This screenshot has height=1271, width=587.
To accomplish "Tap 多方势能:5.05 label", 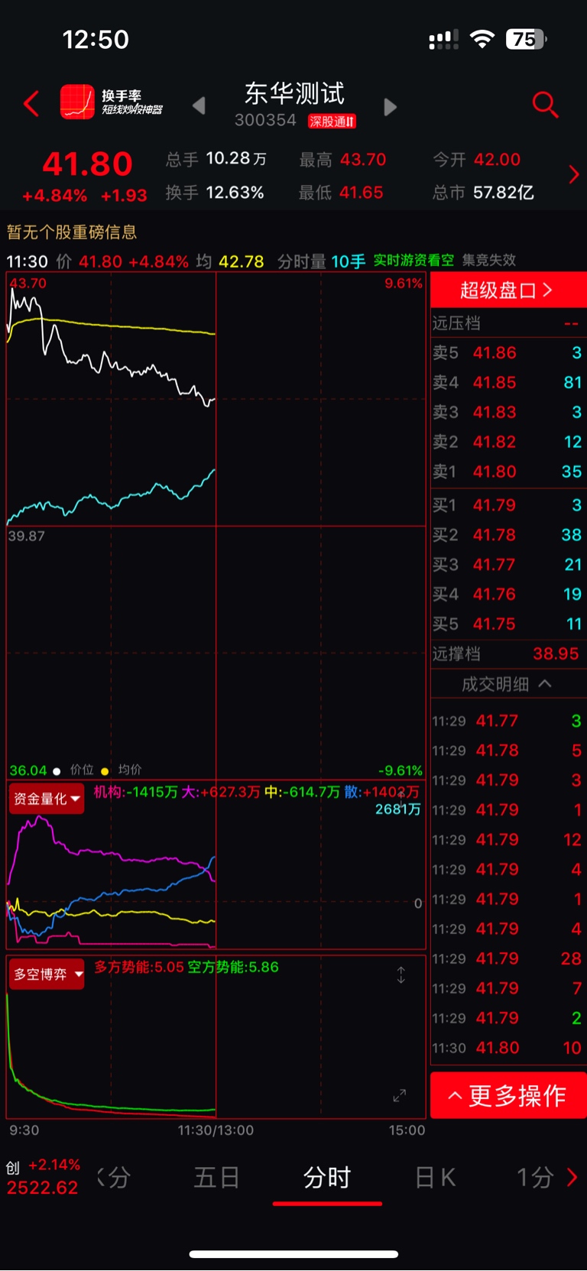I will tap(139, 967).
